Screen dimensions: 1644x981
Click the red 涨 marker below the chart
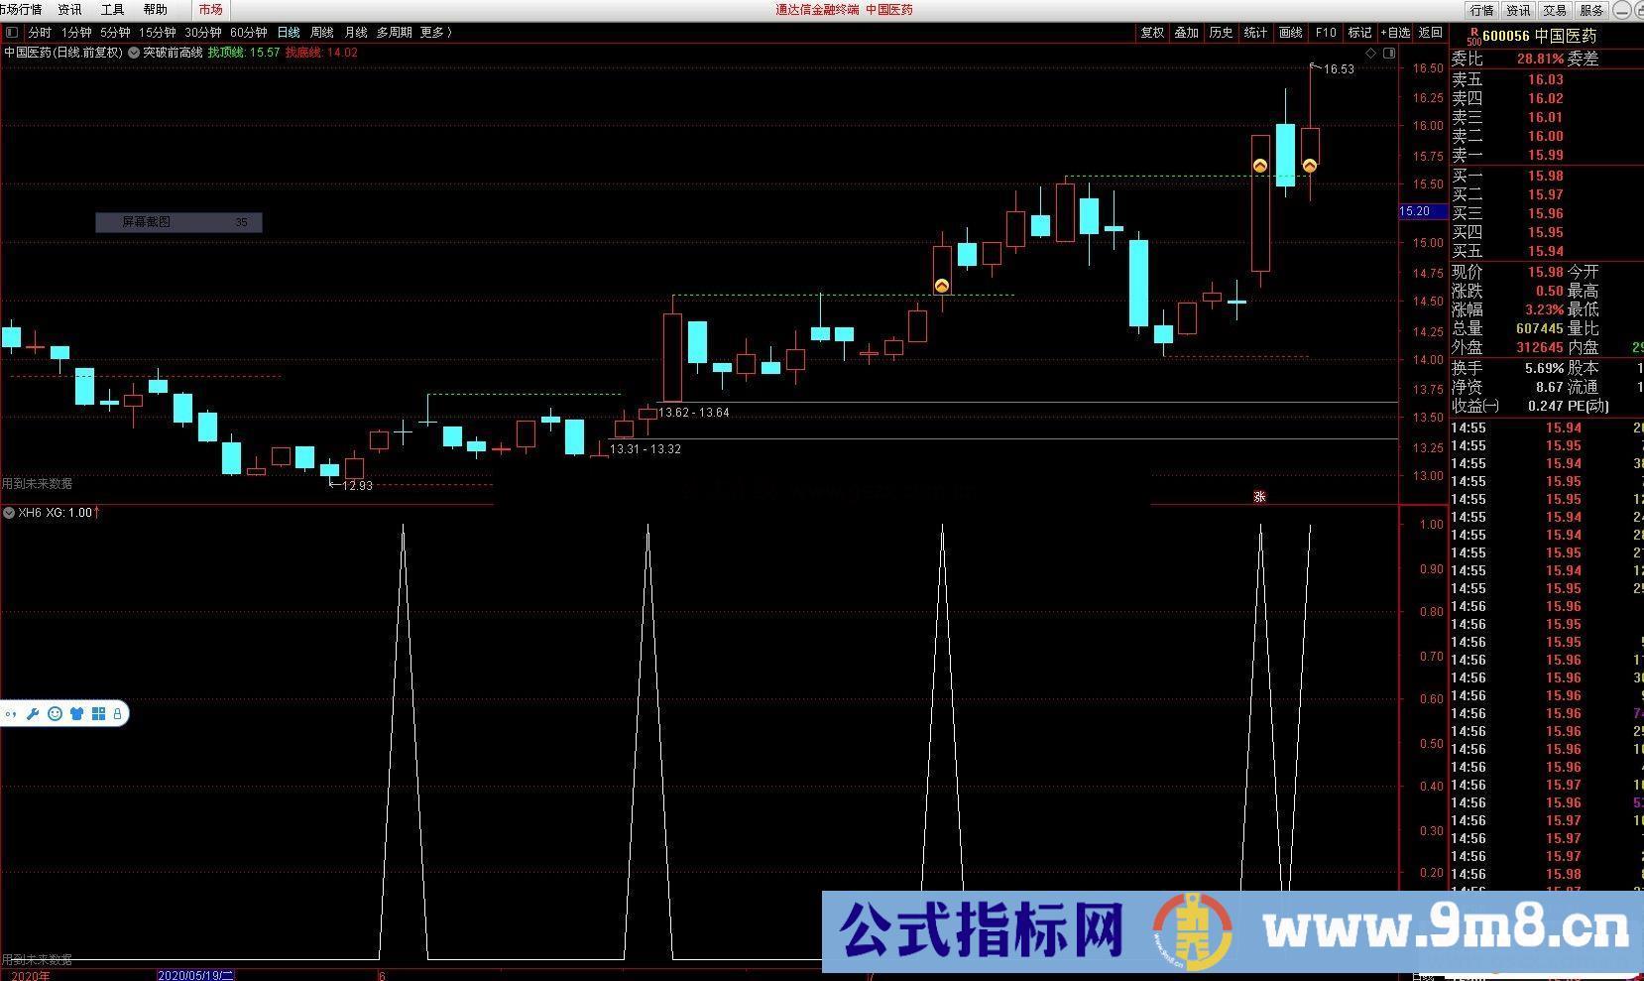(x=1259, y=496)
